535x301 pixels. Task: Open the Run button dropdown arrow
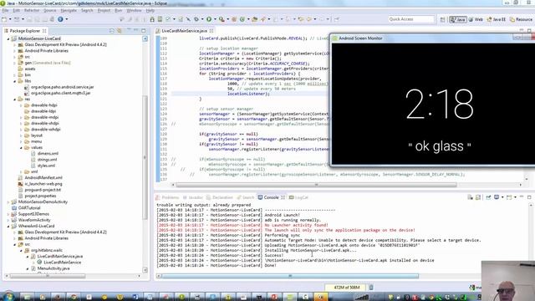[215, 19]
